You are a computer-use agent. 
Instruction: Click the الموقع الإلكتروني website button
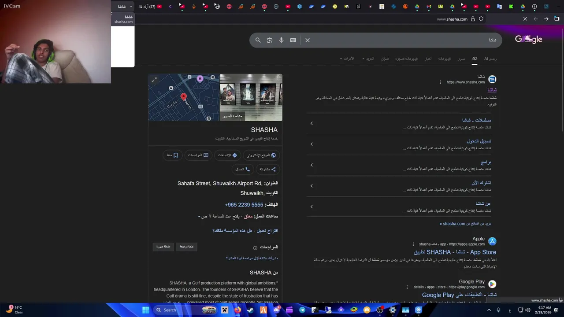point(261,155)
